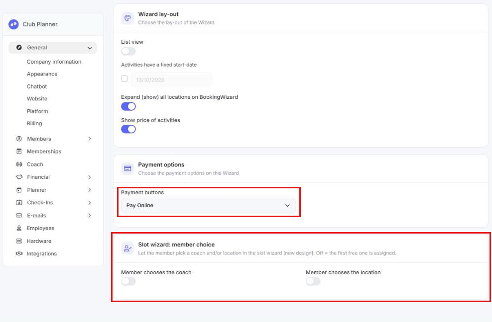Click the Employees person icon
This screenshot has width=492, height=322.
pyautogui.click(x=19, y=229)
